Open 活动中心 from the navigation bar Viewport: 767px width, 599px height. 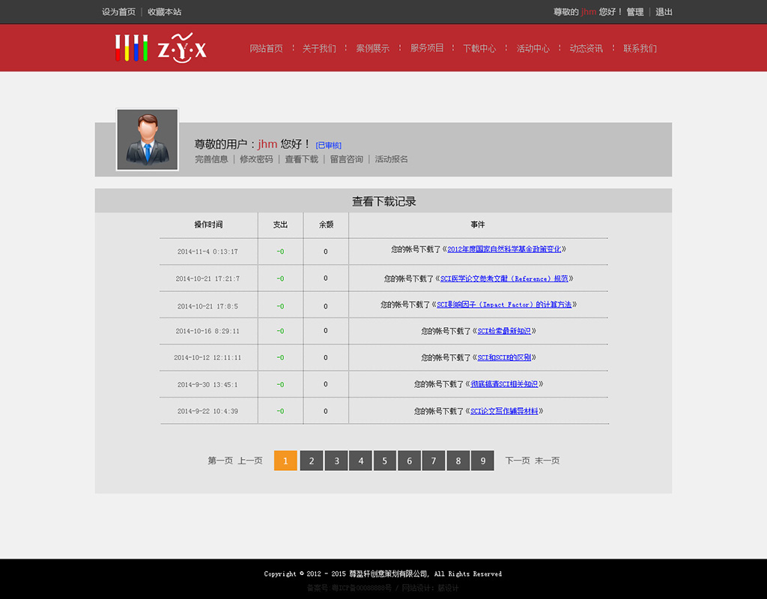click(x=533, y=48)
